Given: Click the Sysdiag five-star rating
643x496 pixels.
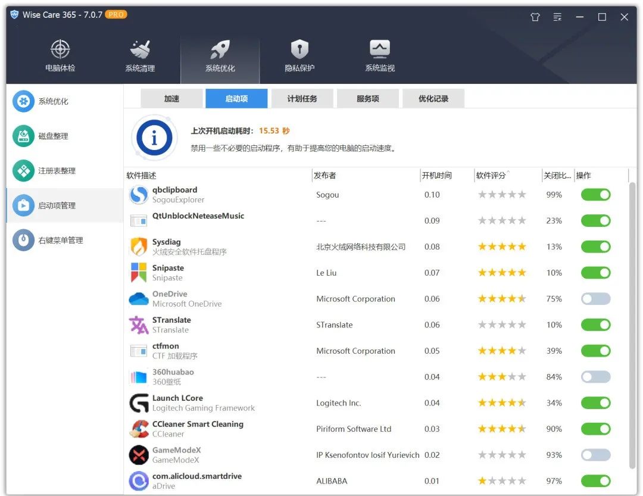Looking at the screenshot, I should click(x=502, y=247).
